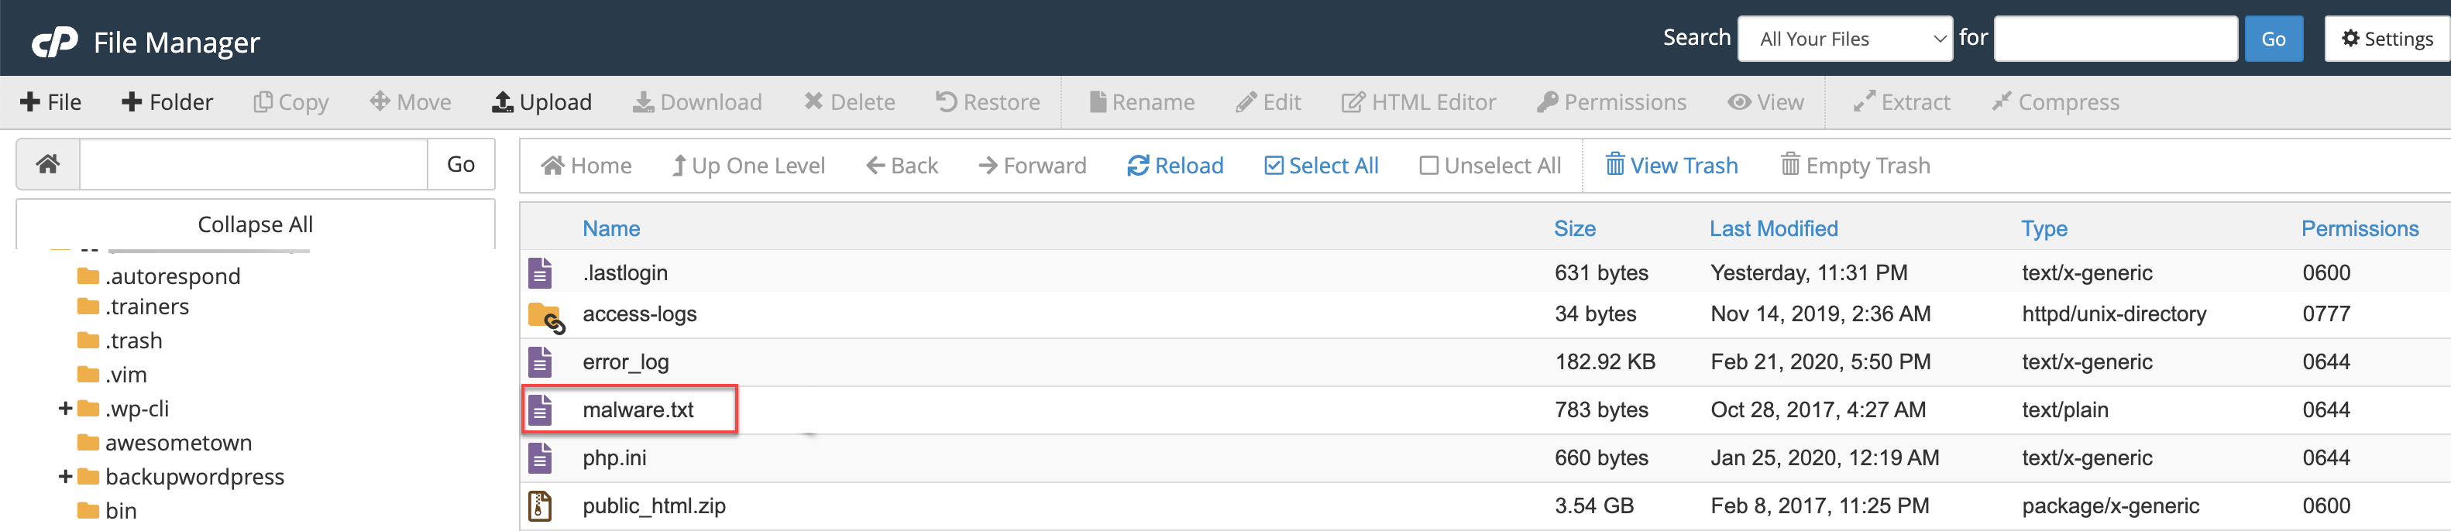
Task: Click the Go search button
Action: [2274, 39]
